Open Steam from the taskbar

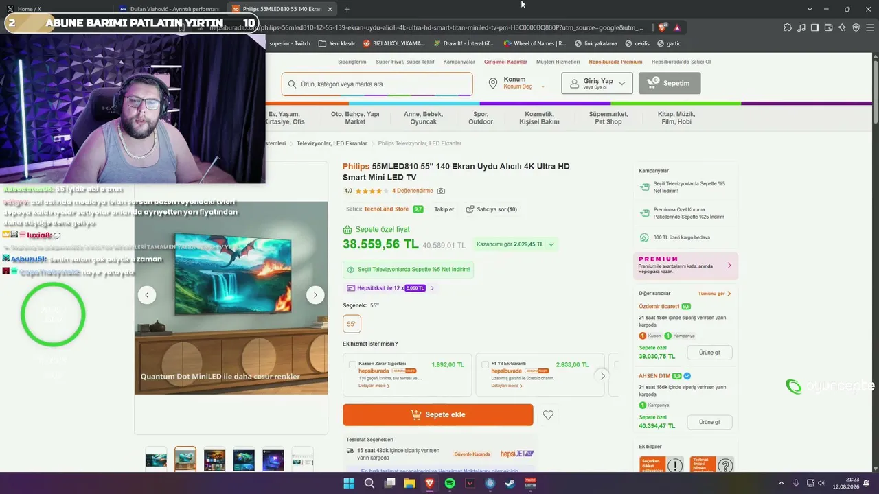click(510, 483)
